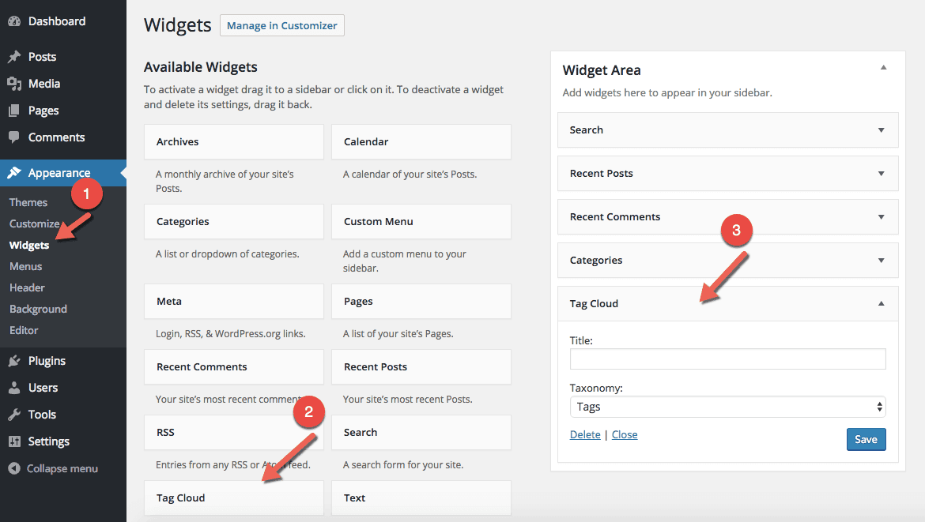Click 'Login, RSS, & WordPress.org links.' text

tap(231, 334)
